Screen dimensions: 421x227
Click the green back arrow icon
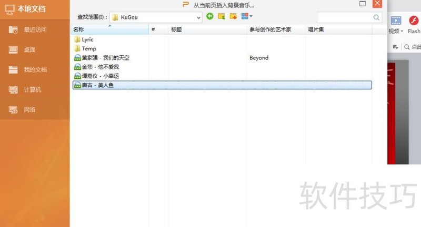210,16
